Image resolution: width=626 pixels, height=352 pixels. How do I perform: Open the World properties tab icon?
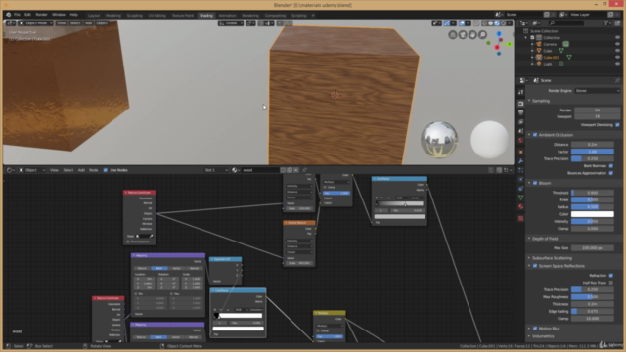(521, 141)
